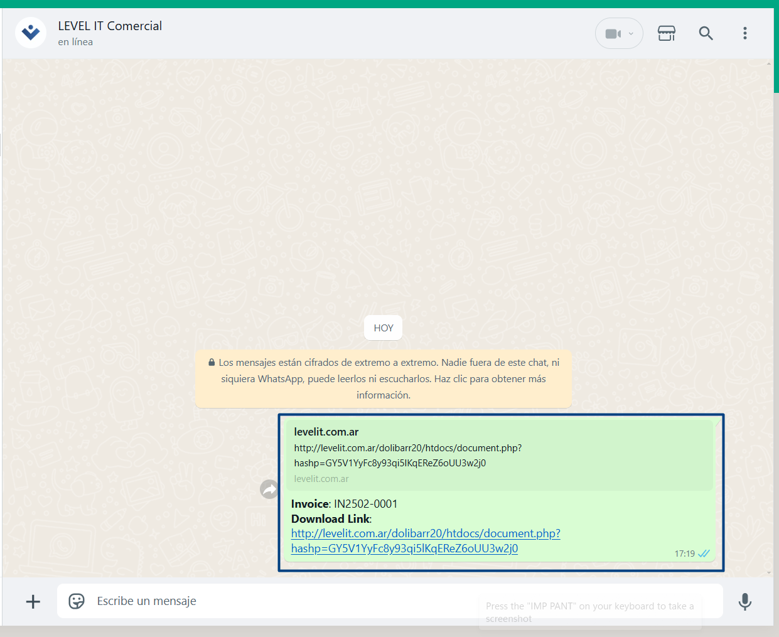Image resolution: width=779 pixels, height=637 pixels.
Task: Click the 'en línea' status text
Action: 75,42
